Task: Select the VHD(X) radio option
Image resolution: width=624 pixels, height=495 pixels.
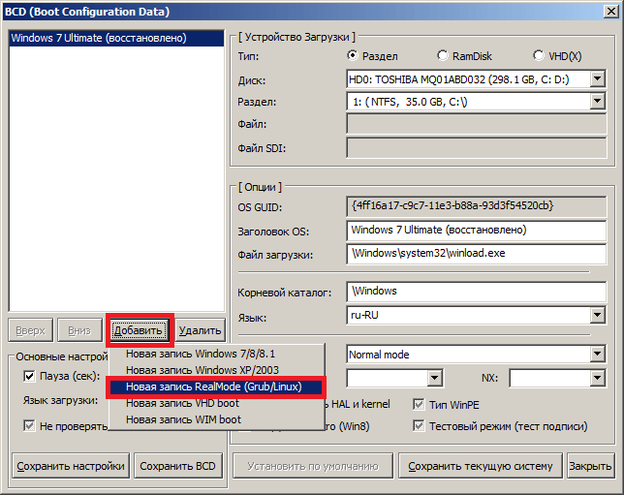Action: (x=539, y=56)
